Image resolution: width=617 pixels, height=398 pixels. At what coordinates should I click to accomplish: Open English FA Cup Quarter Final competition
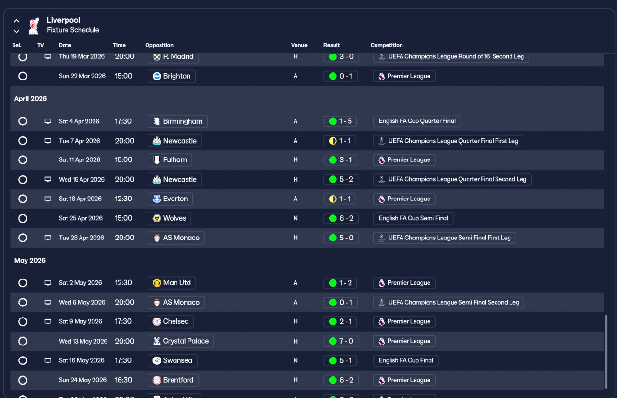point(416,121)
